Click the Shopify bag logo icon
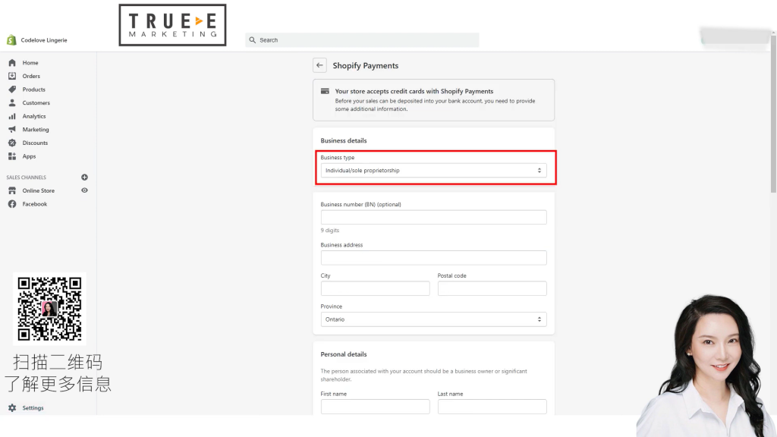 click(11, 40)
